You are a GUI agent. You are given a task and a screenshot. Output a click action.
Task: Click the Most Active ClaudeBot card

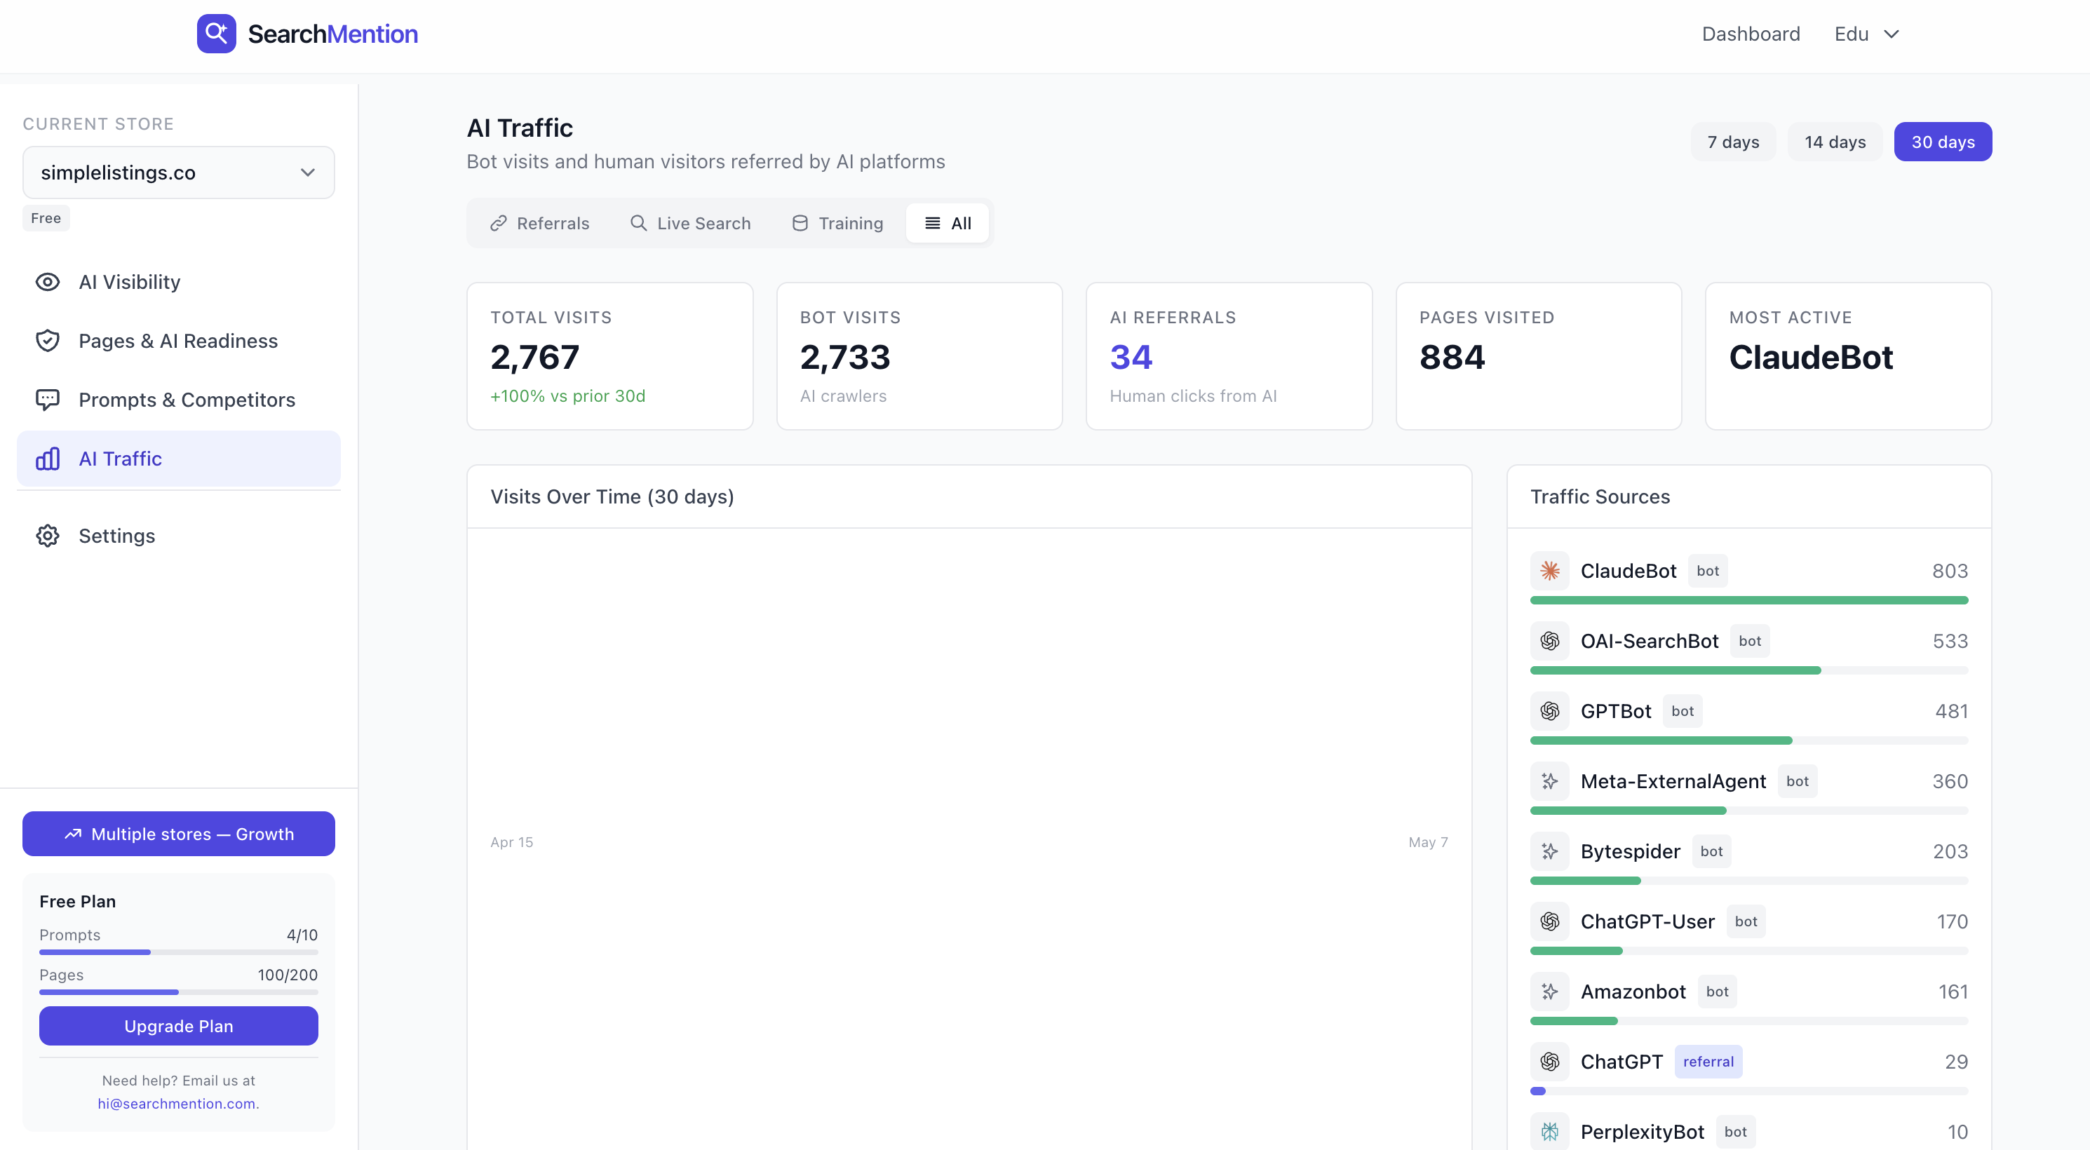pos(1848,356)
